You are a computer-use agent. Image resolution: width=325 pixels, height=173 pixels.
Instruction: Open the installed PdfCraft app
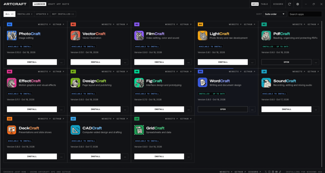point(287,62)
